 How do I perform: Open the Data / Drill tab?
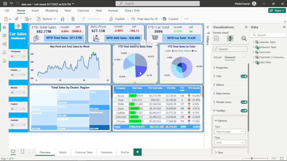pyautogui.click(x=132, y=11)
